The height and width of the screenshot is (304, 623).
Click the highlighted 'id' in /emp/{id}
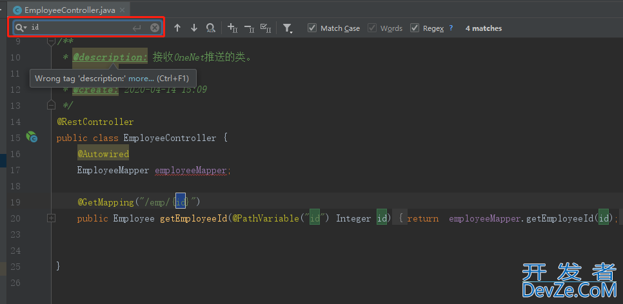click(x=181, y=202)
